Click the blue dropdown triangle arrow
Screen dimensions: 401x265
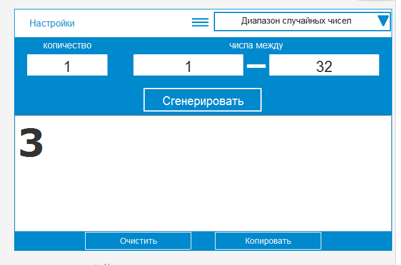point(383,22)
